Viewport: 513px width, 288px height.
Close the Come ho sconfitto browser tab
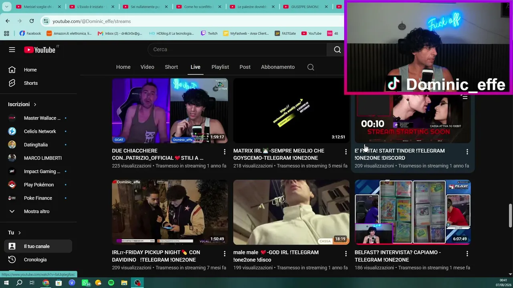click(219, 7)
